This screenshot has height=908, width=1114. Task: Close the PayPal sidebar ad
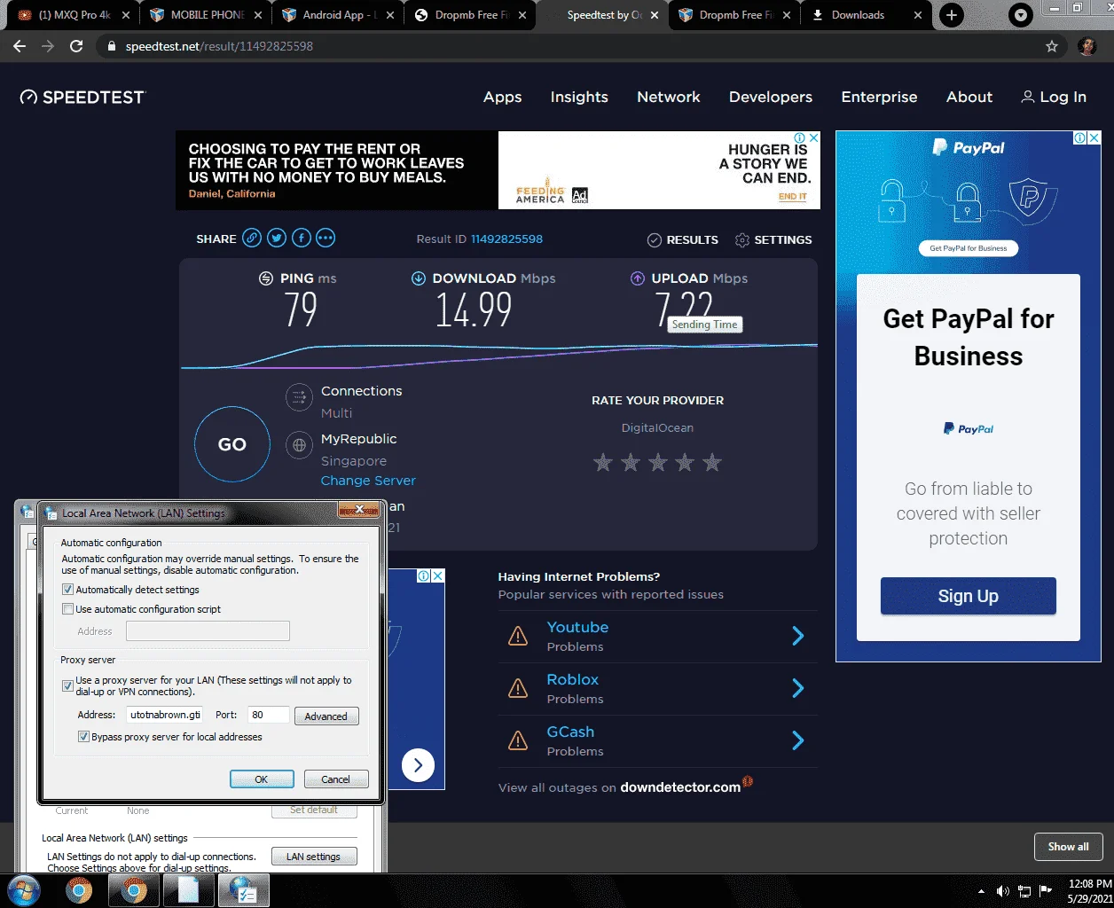pyautogui.click(x=1094, y=137)
